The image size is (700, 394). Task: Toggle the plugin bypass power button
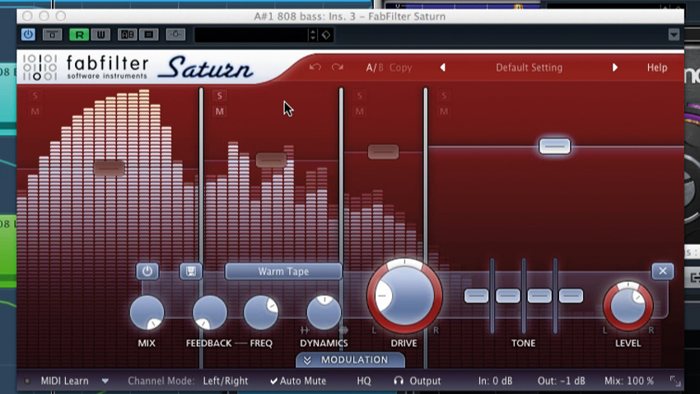pyautogui.click(x=28, y=35)
